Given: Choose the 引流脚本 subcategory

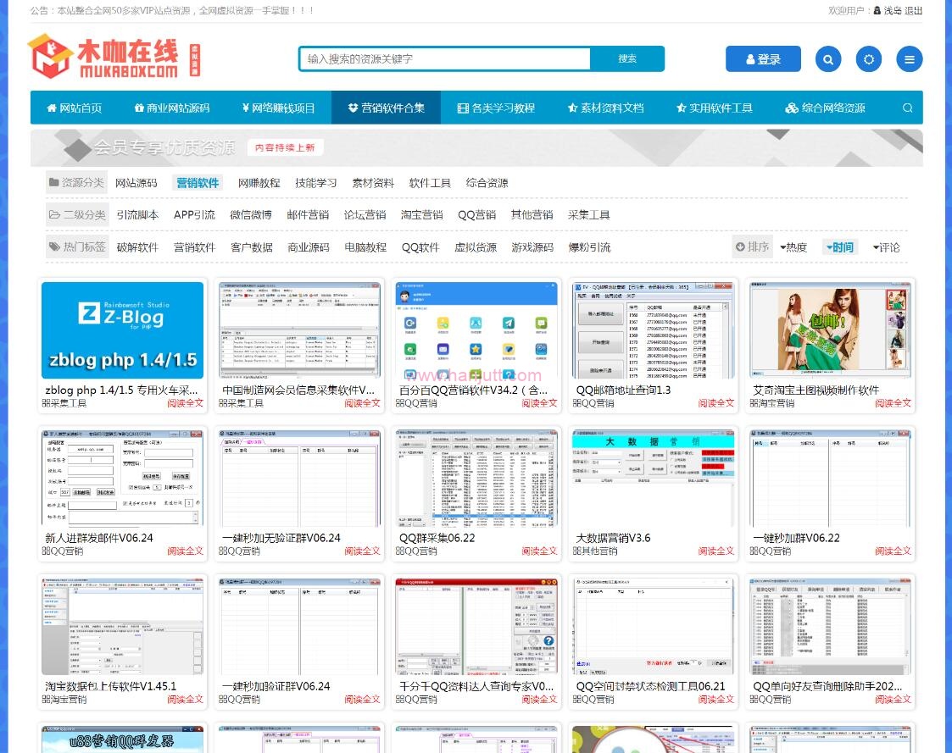Looking at the screenshot, I should pos(138,215).
